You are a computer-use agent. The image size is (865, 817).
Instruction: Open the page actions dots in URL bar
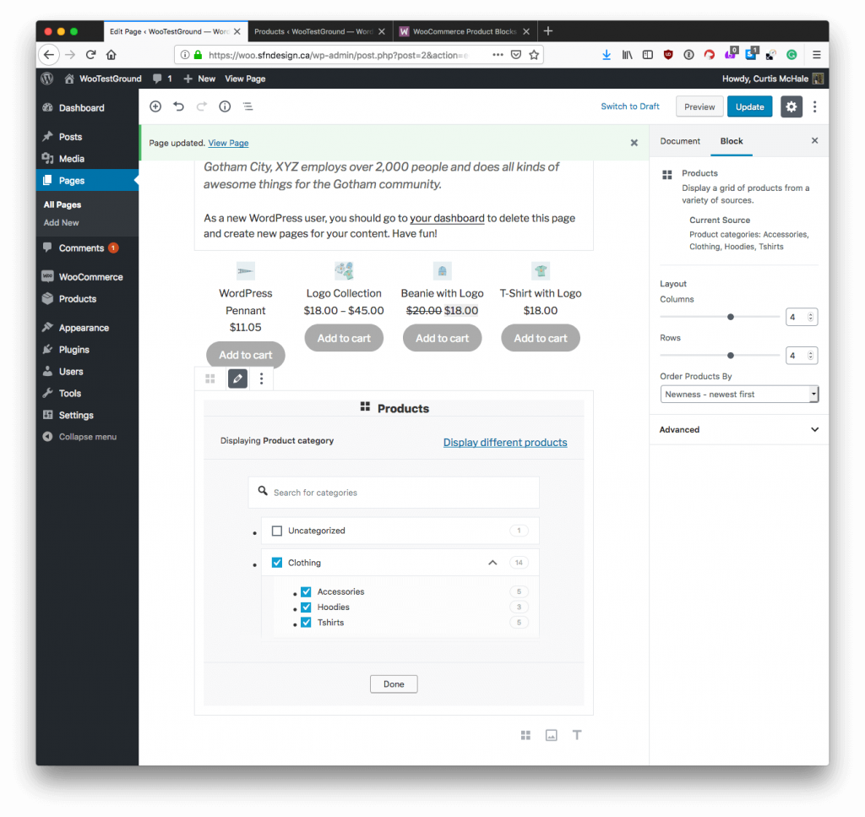pos(498,55)
